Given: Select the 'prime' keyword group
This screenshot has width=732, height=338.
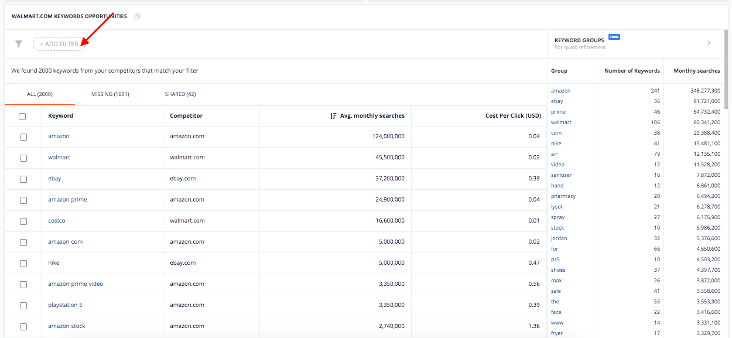Looking at the screenshot, I should (558, 112).
